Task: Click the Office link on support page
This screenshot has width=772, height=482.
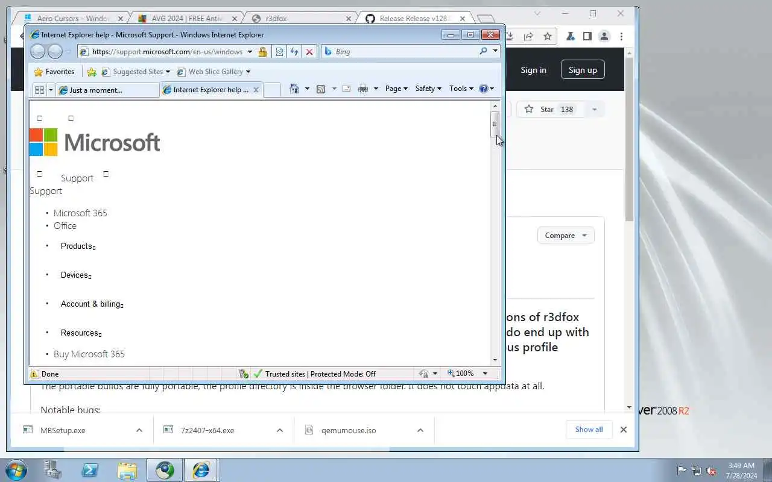Action: pyautogui.click(x=65, y=226)
